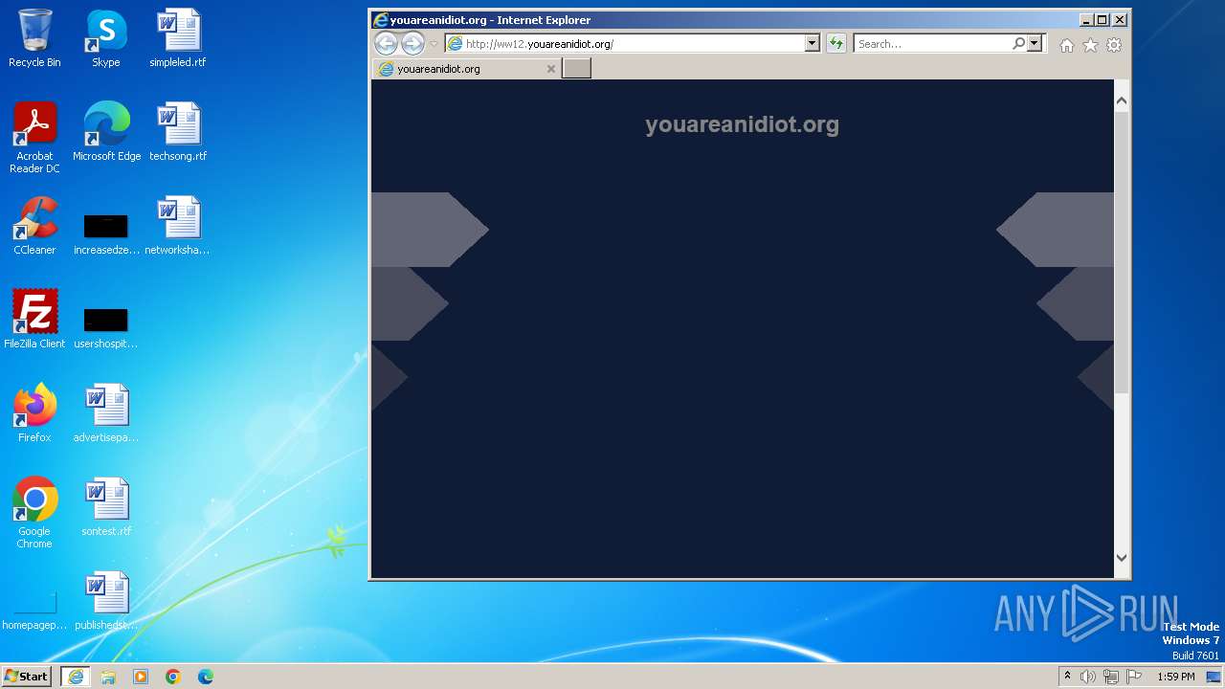Select the FileZilla Client shortcut
This screenshot has width=1225, height=689.
(34, 320)
